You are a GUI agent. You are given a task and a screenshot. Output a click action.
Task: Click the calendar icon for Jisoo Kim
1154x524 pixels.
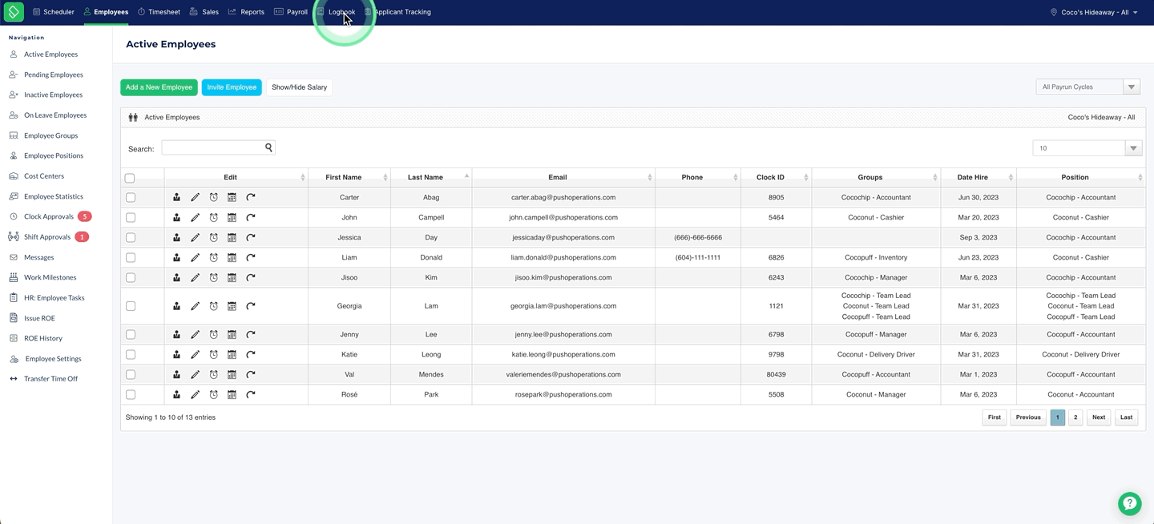click(232, 277)
